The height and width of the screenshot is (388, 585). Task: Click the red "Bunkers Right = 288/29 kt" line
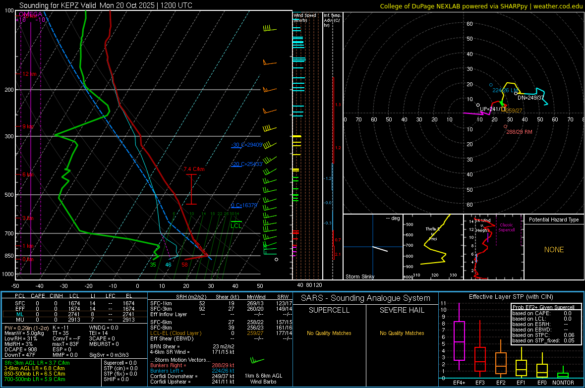coord(192,366)
